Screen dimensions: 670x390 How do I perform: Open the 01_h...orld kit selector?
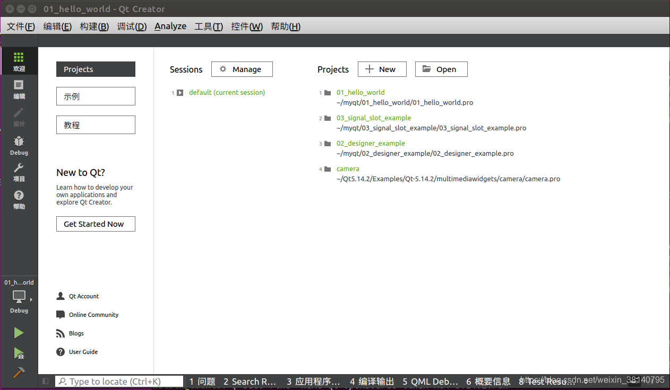[x=19, y=297]
